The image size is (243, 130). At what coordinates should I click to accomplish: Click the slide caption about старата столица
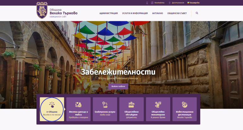(x=118, y=78)
